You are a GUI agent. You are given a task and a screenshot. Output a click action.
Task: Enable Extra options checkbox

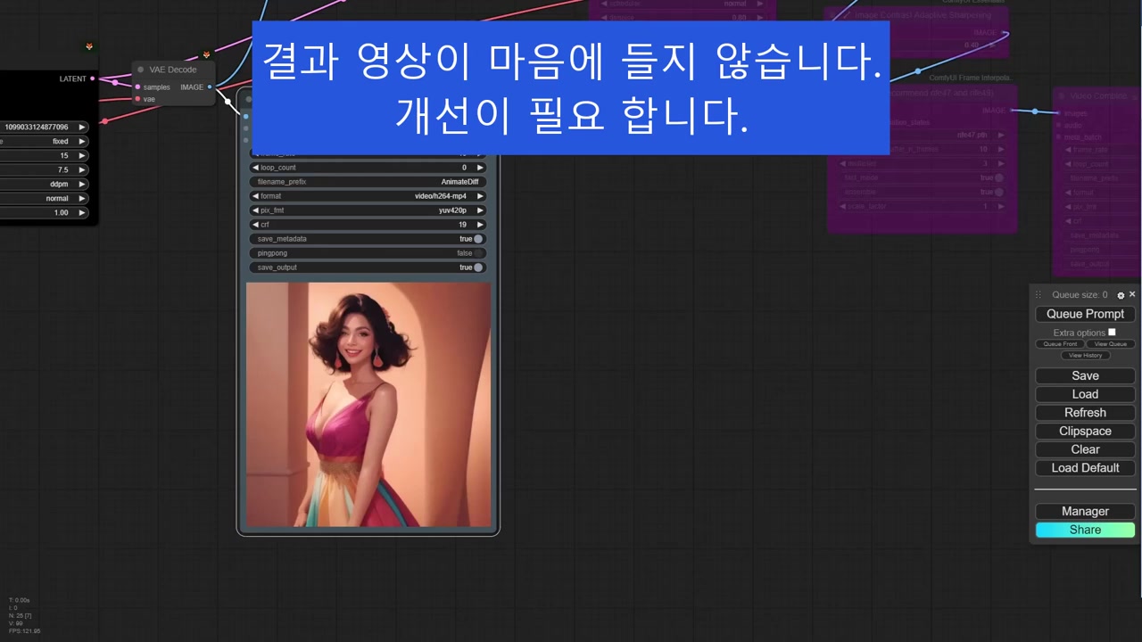(1112, 332)
